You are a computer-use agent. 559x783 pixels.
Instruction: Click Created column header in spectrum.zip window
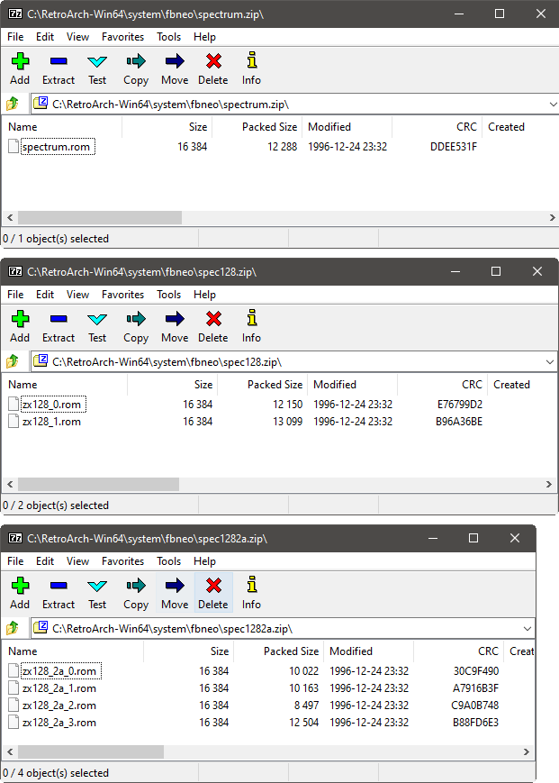(506, 127)
